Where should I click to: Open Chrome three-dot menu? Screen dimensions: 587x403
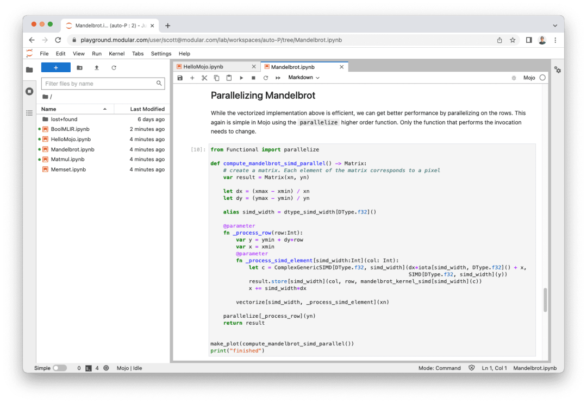[555, 40]
